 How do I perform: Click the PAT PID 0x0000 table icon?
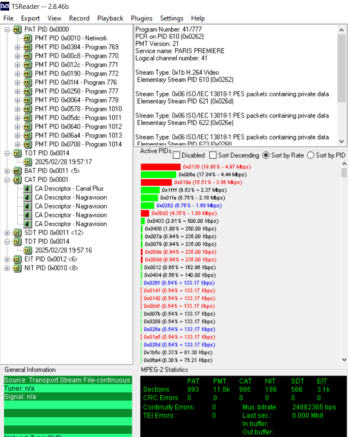(x=16, y=29)
